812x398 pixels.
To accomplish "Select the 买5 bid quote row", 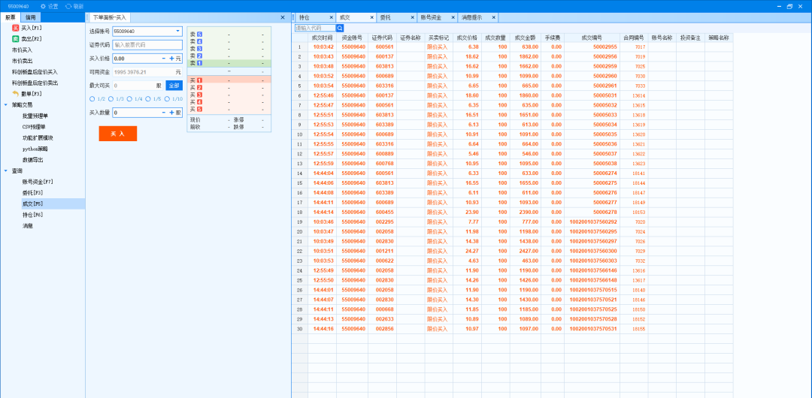I will click(229, 109).
